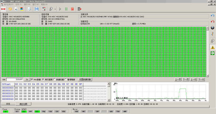Click the blue floppy disk save icon
Viewport: 216px width, 114px height.
point(37,9)
